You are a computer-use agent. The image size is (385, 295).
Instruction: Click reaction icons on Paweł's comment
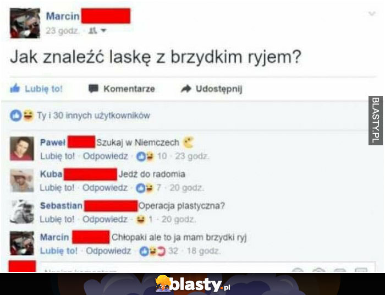pos(145,156)
